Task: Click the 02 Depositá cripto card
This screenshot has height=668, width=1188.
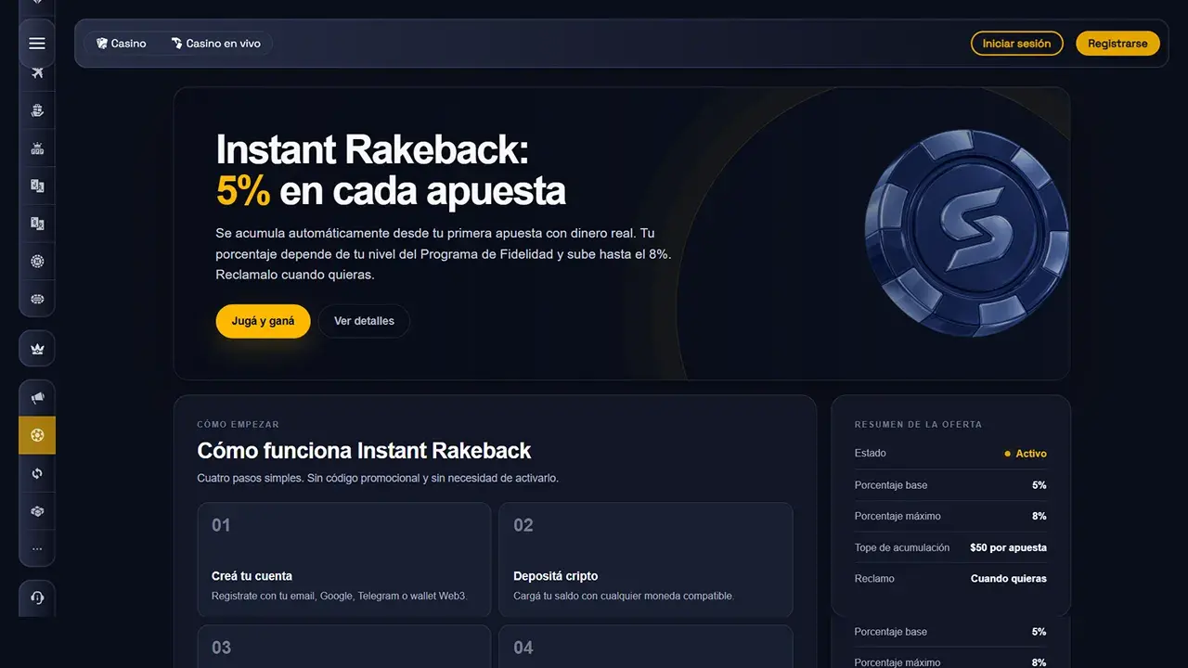Action: coord(645,559)
